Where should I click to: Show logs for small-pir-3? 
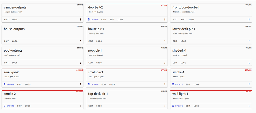coord(112,84)
